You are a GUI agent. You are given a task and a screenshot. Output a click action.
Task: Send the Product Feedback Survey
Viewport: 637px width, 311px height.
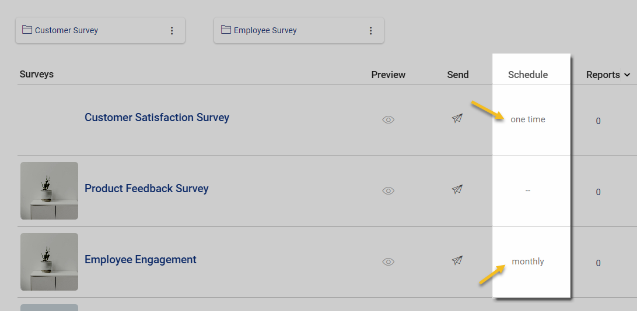pyautogui.click(x=457, y=189)
